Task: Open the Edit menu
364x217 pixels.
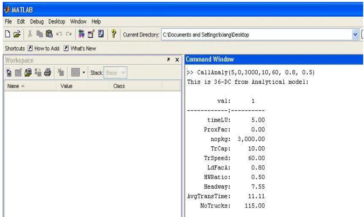Action: coord(21,22)
